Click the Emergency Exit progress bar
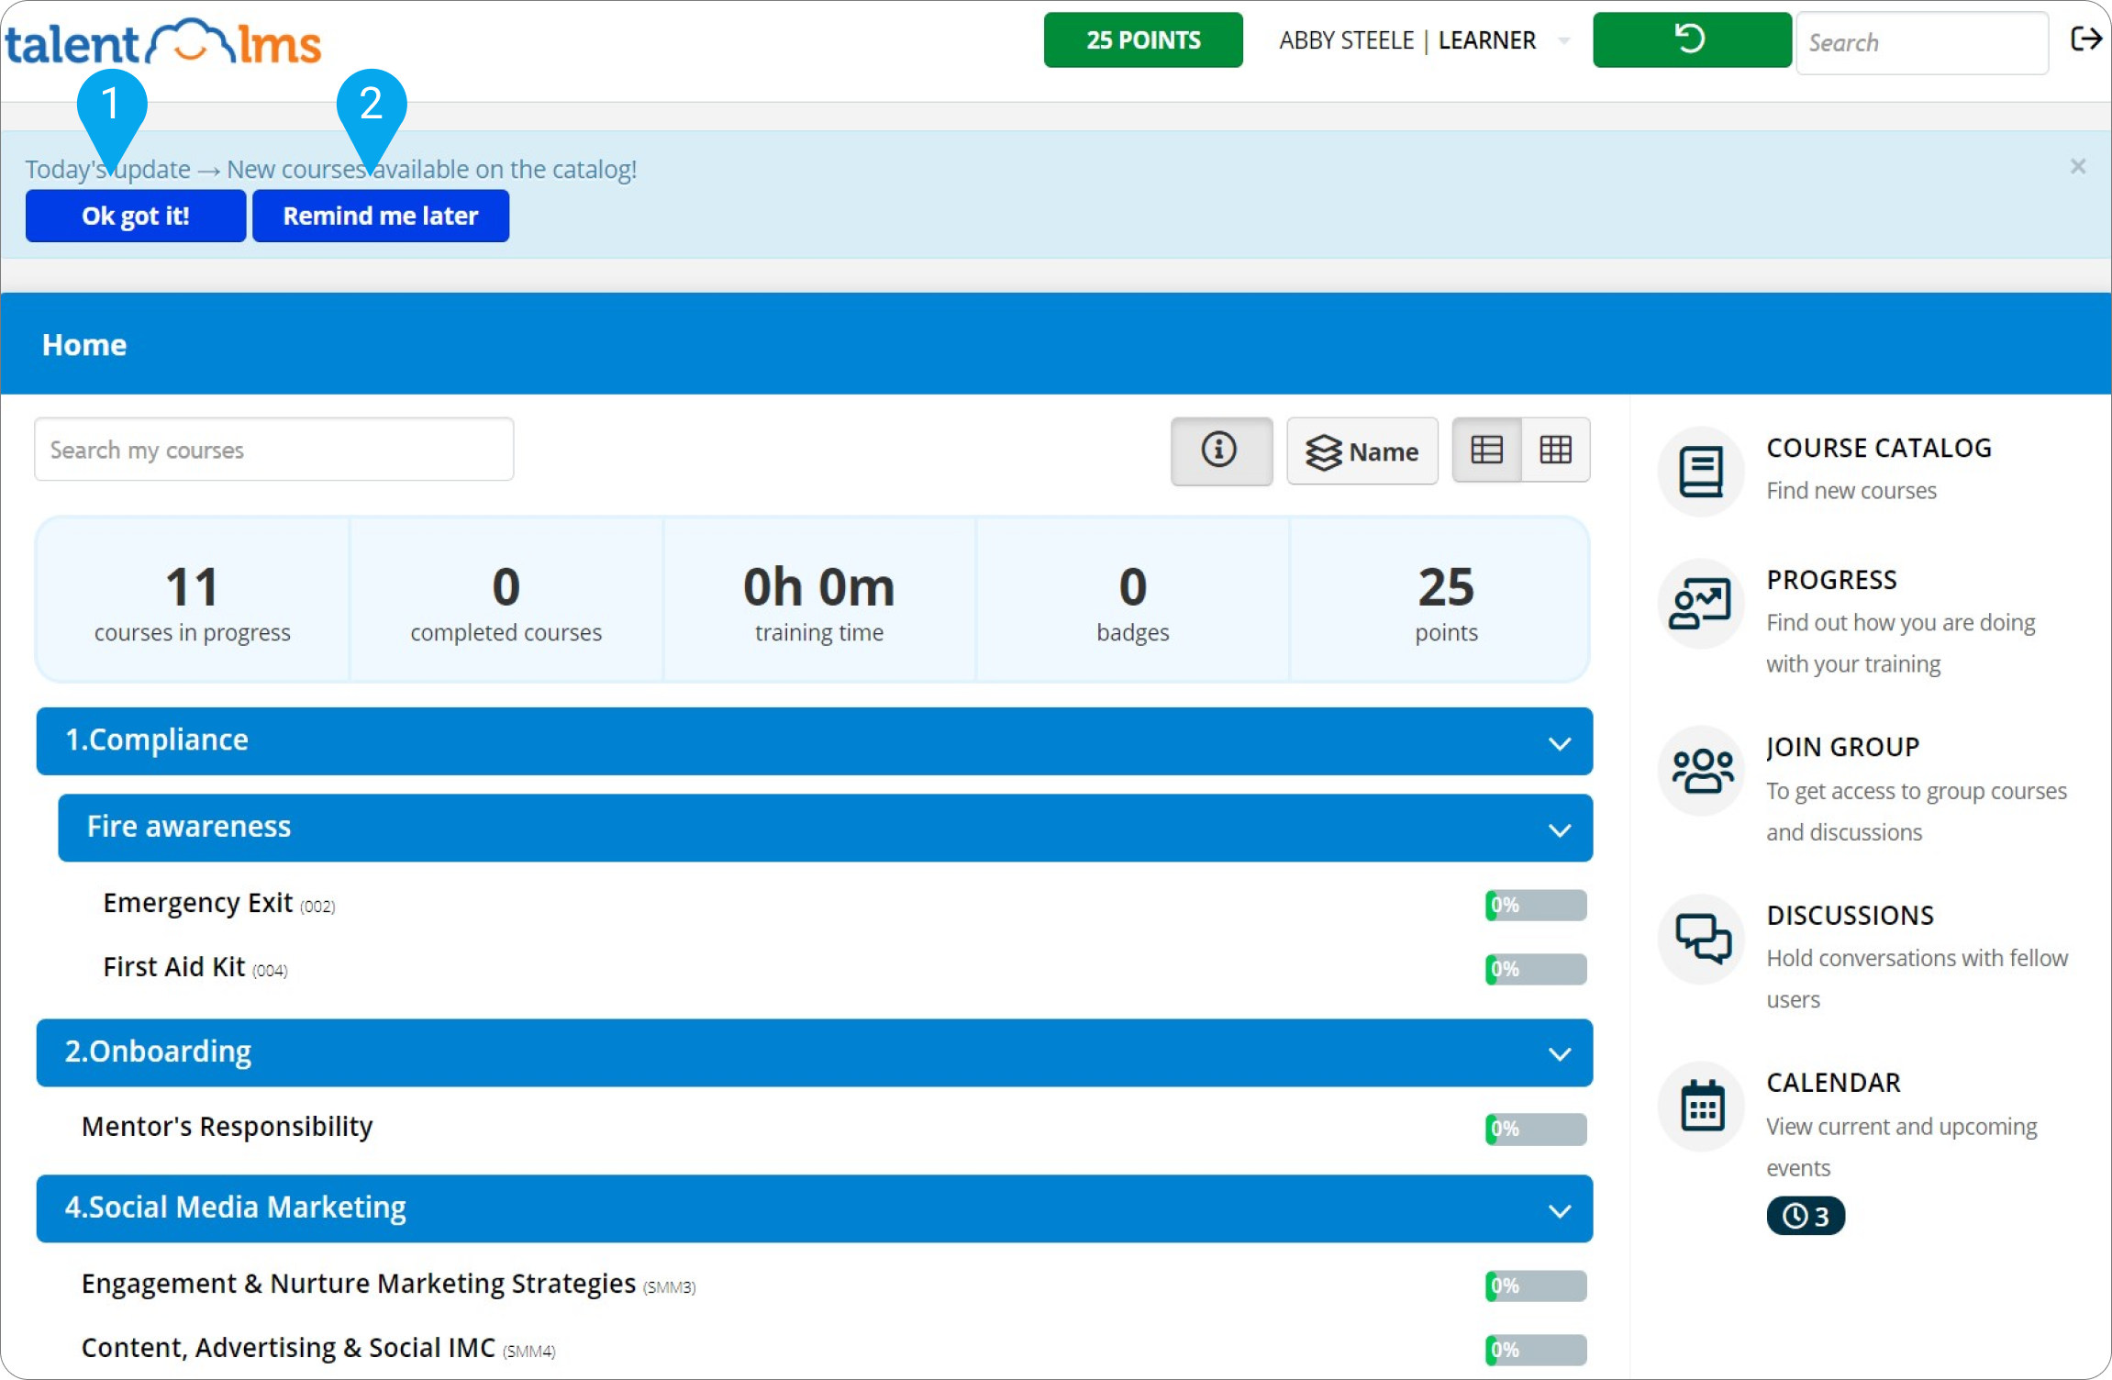 coord(1536,906)
